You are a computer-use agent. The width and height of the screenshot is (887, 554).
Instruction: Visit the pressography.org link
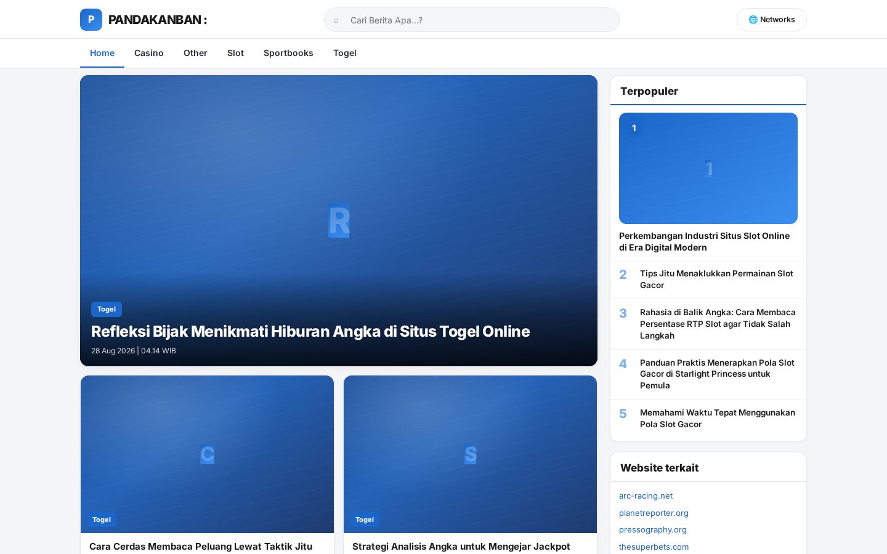coord(653,529)
